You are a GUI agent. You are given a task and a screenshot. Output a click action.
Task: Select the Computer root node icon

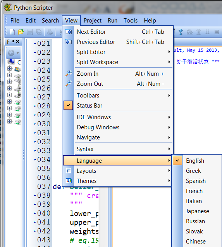coord(11,62)
